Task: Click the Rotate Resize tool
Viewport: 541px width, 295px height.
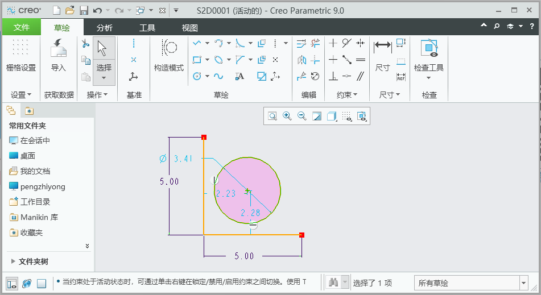Action: [315, 76]
